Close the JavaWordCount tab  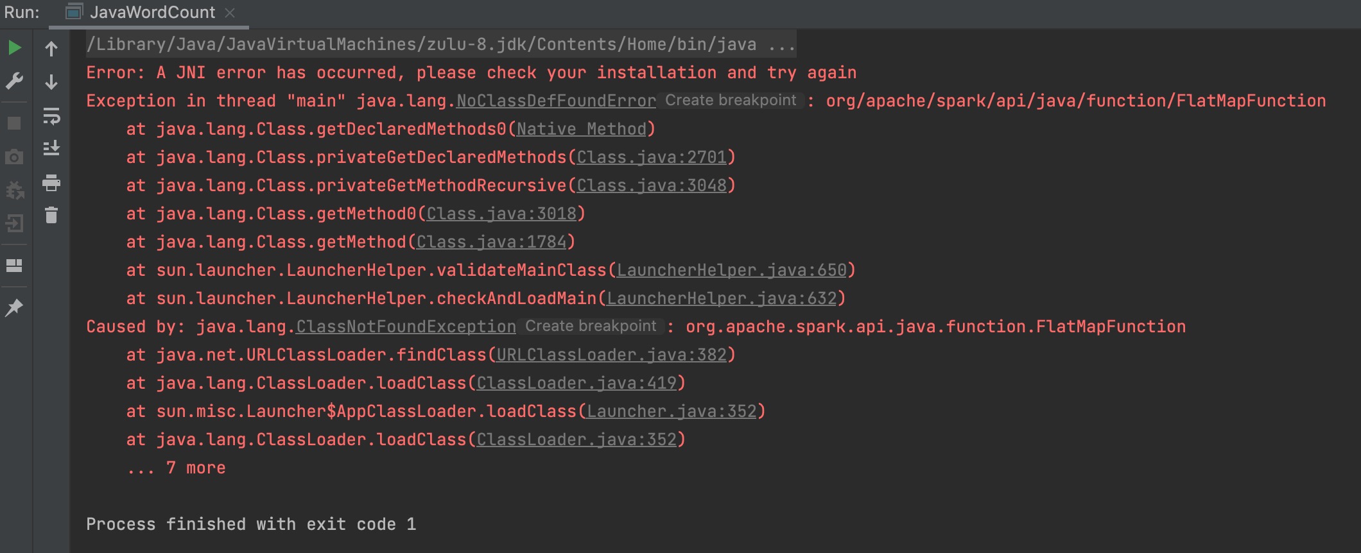pos(230,12)
